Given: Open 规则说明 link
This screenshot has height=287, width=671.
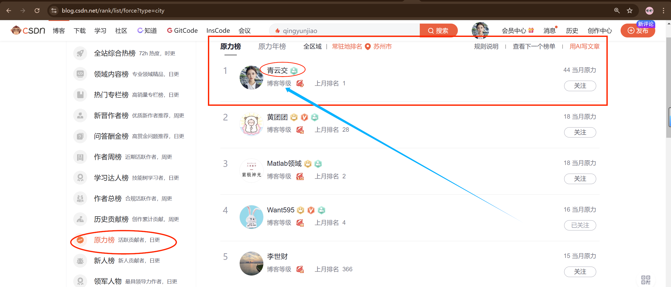Looking at the screenshot, I should coord(486,47).
